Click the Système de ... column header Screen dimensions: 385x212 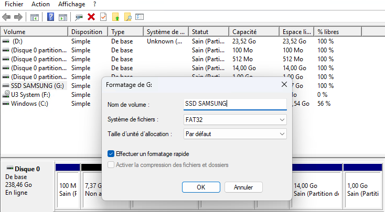pos(166,32)
